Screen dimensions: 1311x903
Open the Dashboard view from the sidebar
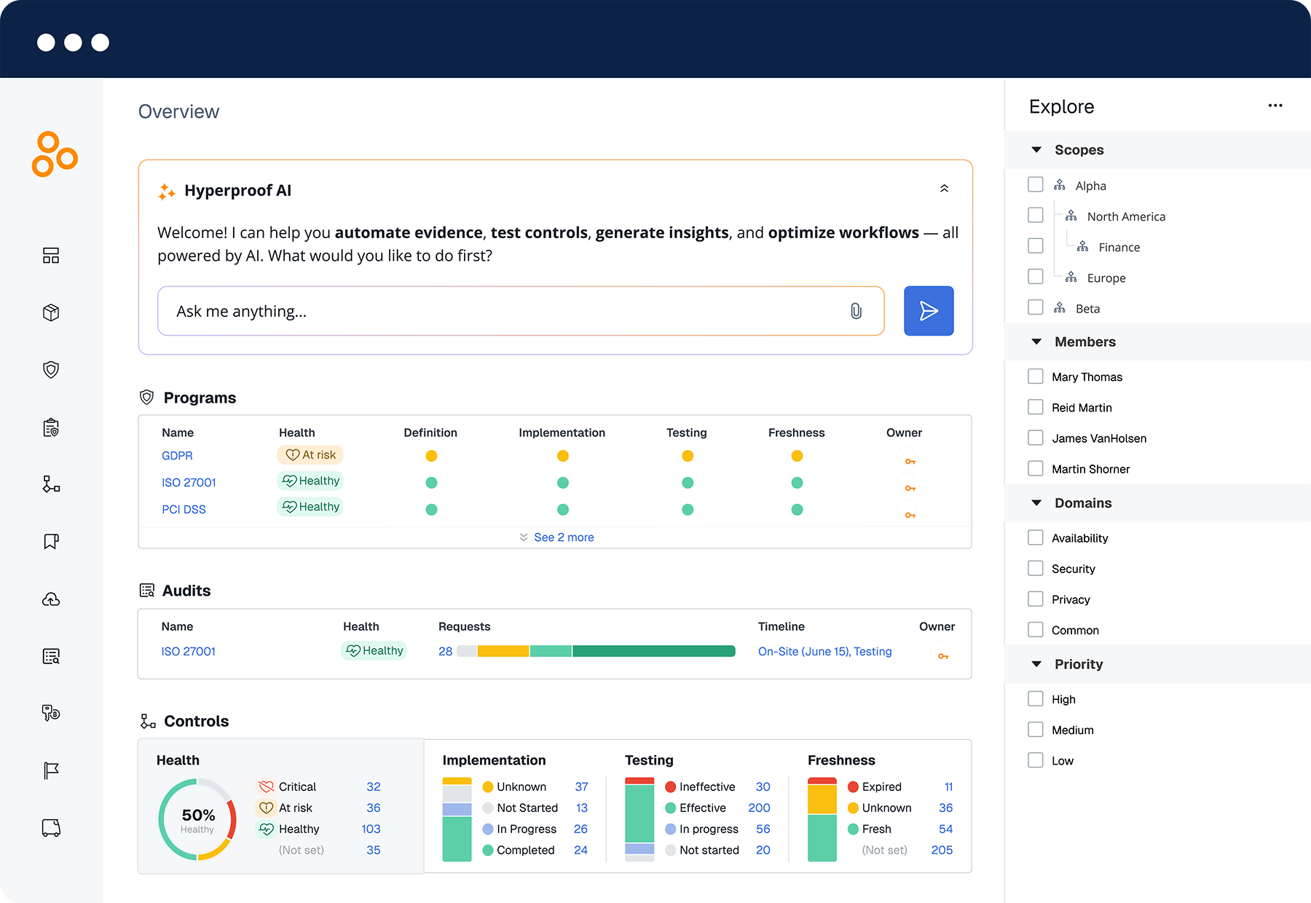click(x=50, y=256)
